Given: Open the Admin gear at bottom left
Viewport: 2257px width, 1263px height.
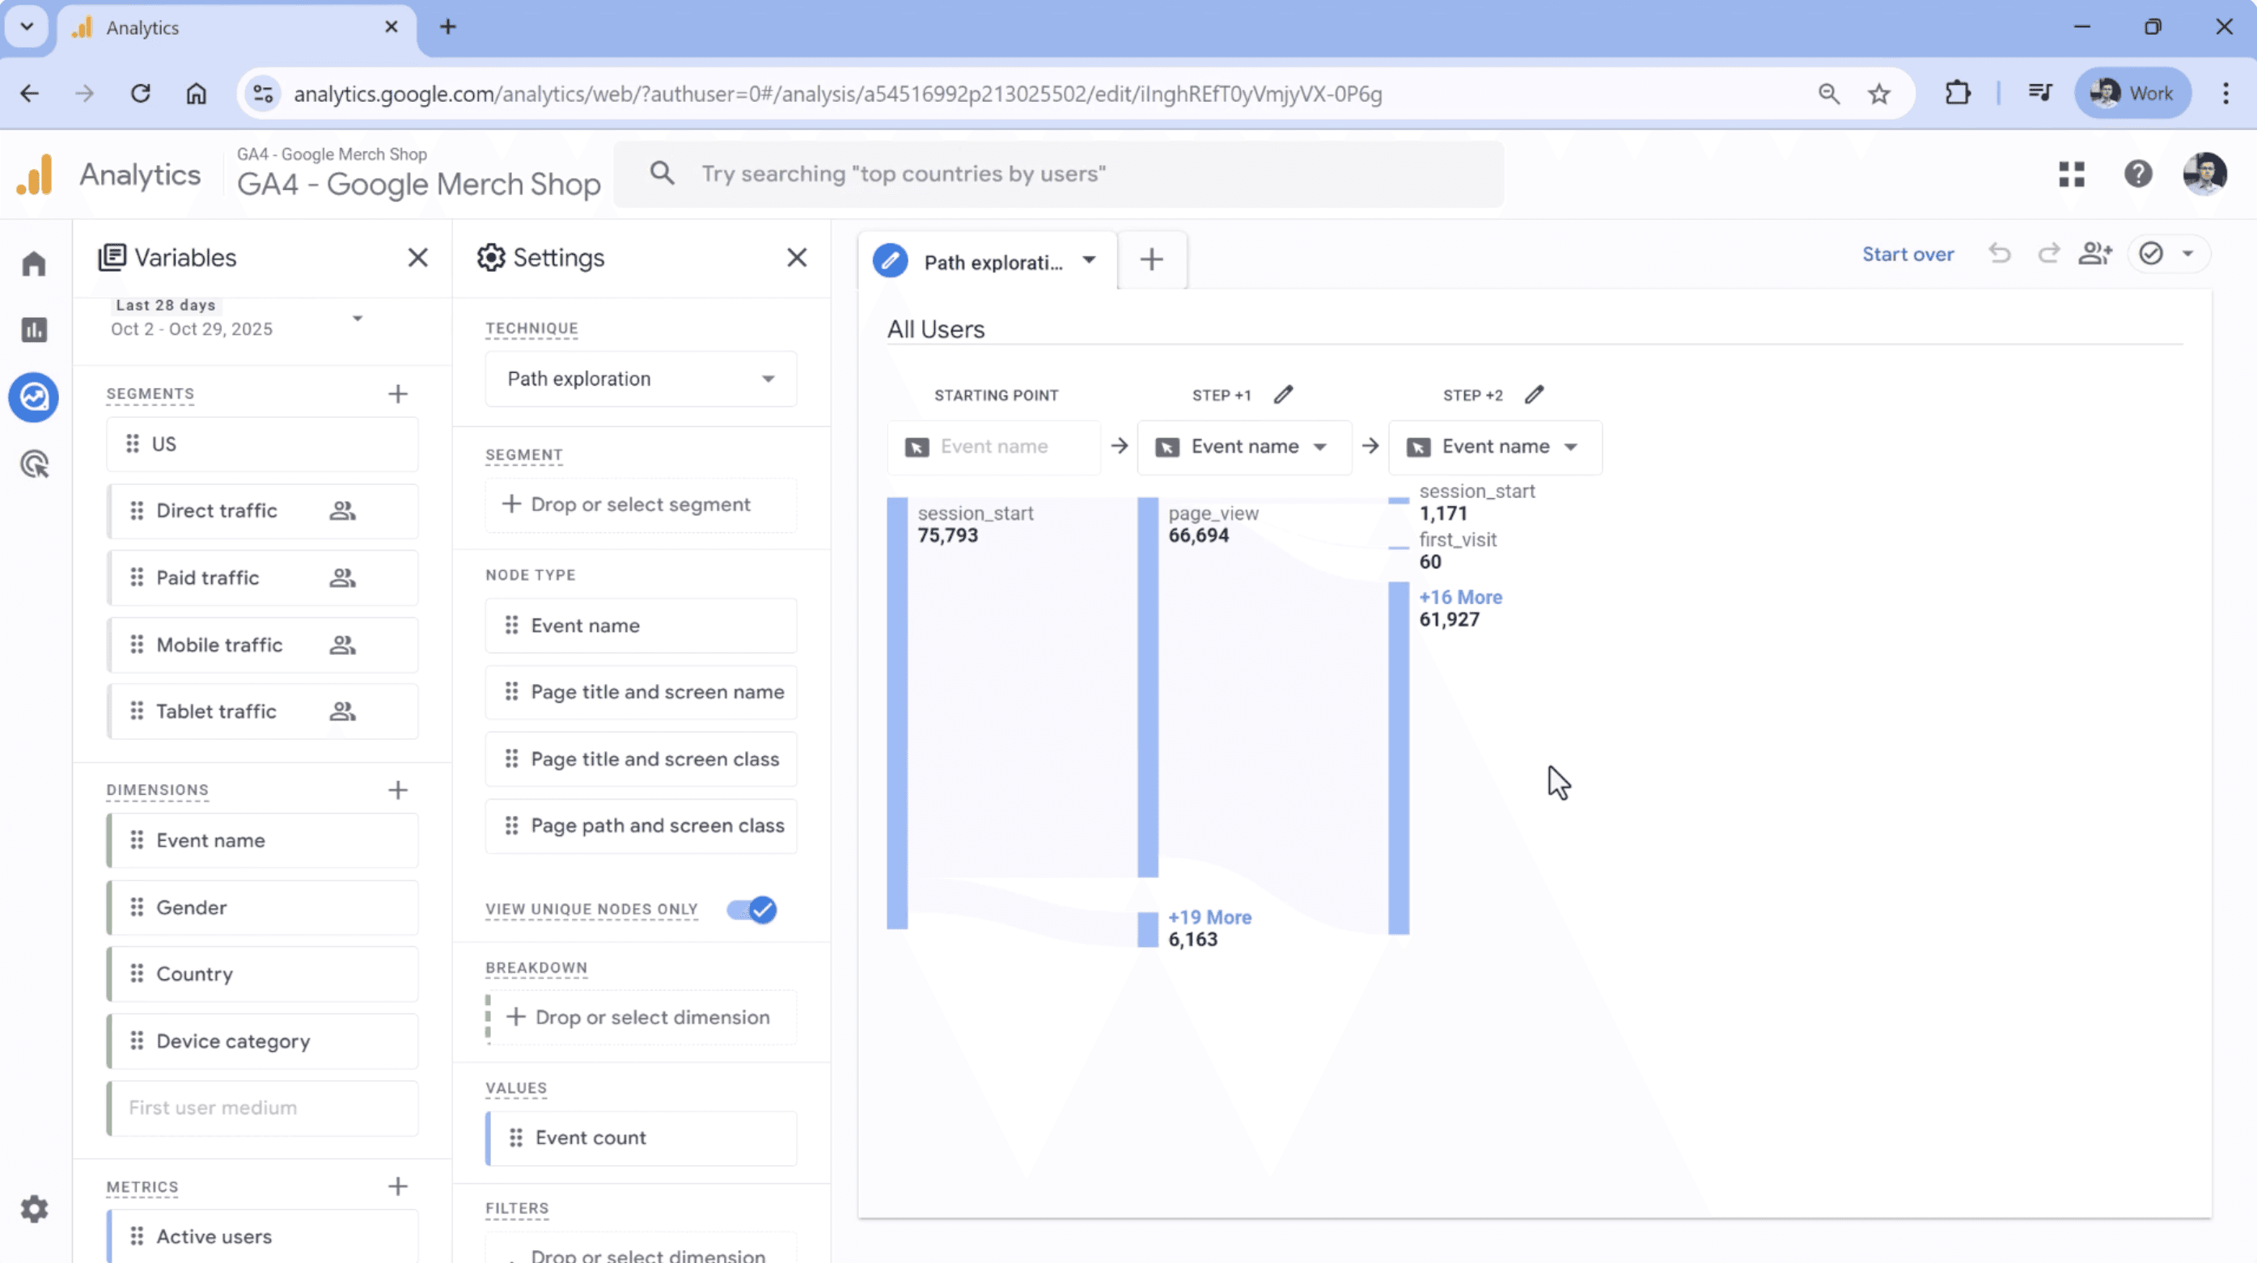Looking at the screenshot, I should click(33, 1209).
